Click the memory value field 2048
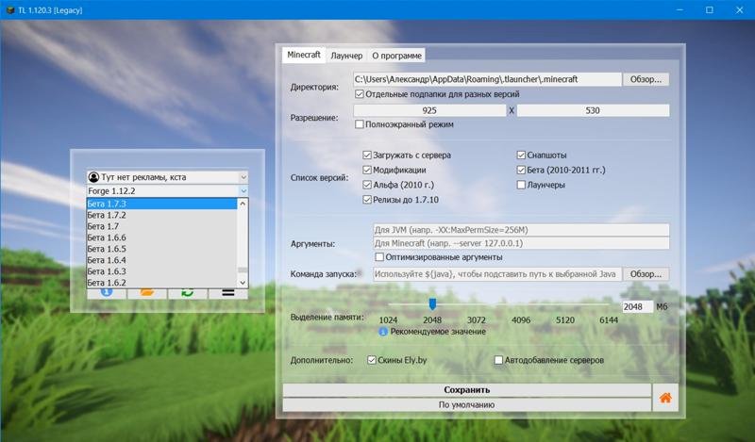 [638, 307]
